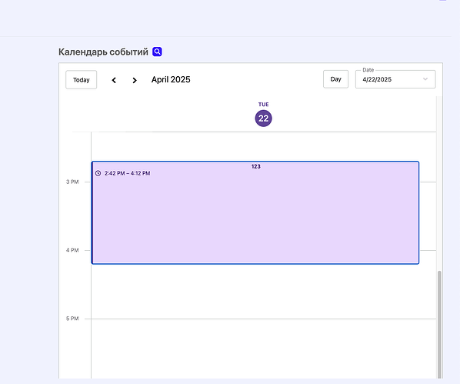The height and width of the screenshot is (384, 460).
Task: Click the clock icon in event 123
Action: pyautogui.click(x=98, y=173)
